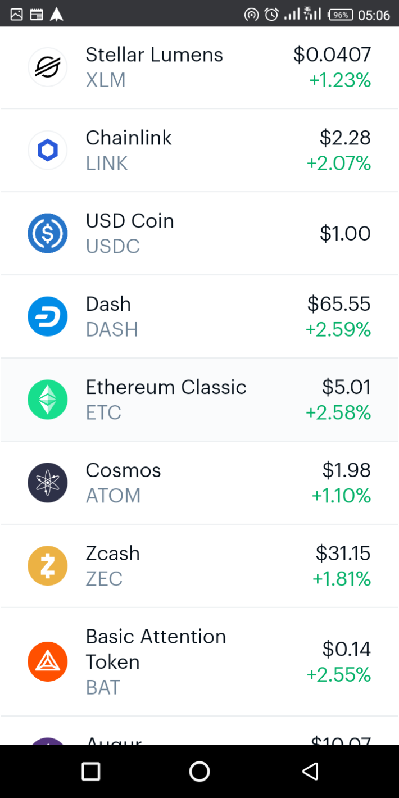Select the USD Coin $1.00 price
Screen dimensions: 399x798
point(345,233)
